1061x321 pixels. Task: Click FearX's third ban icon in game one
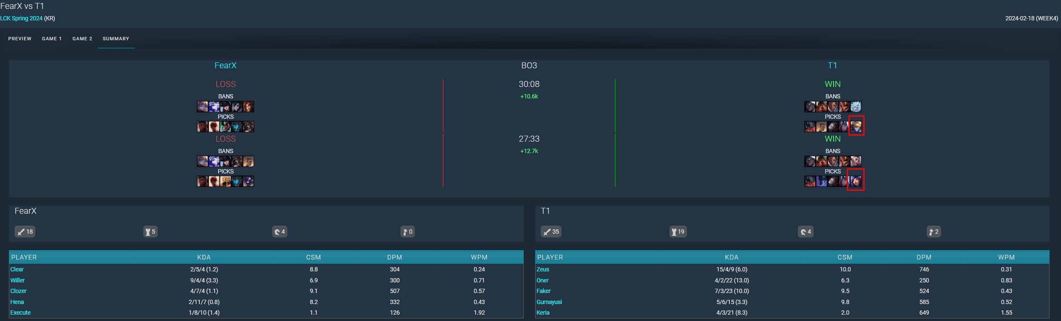tap(226, 106)
